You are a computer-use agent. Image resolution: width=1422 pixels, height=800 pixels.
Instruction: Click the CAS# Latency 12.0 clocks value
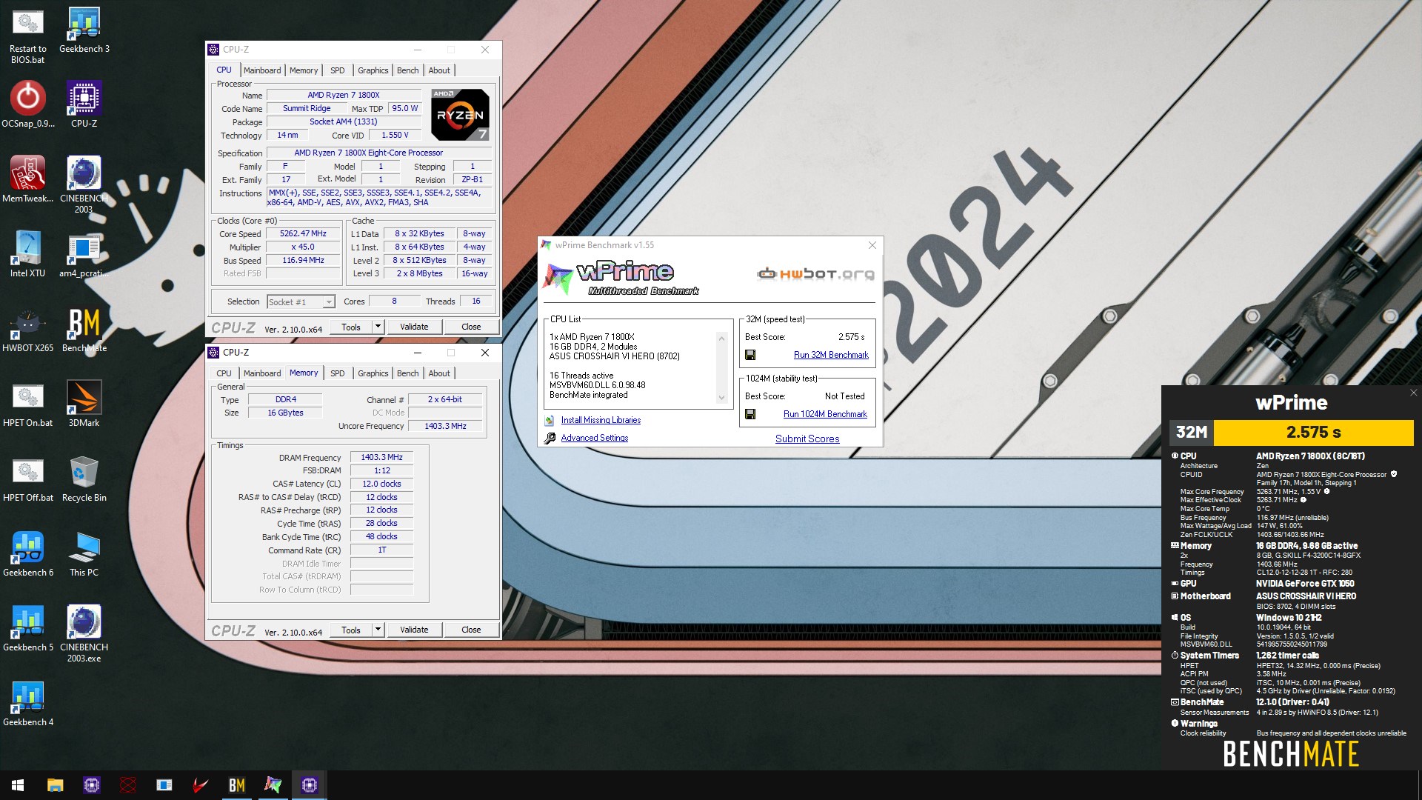[x=381, y=484]
